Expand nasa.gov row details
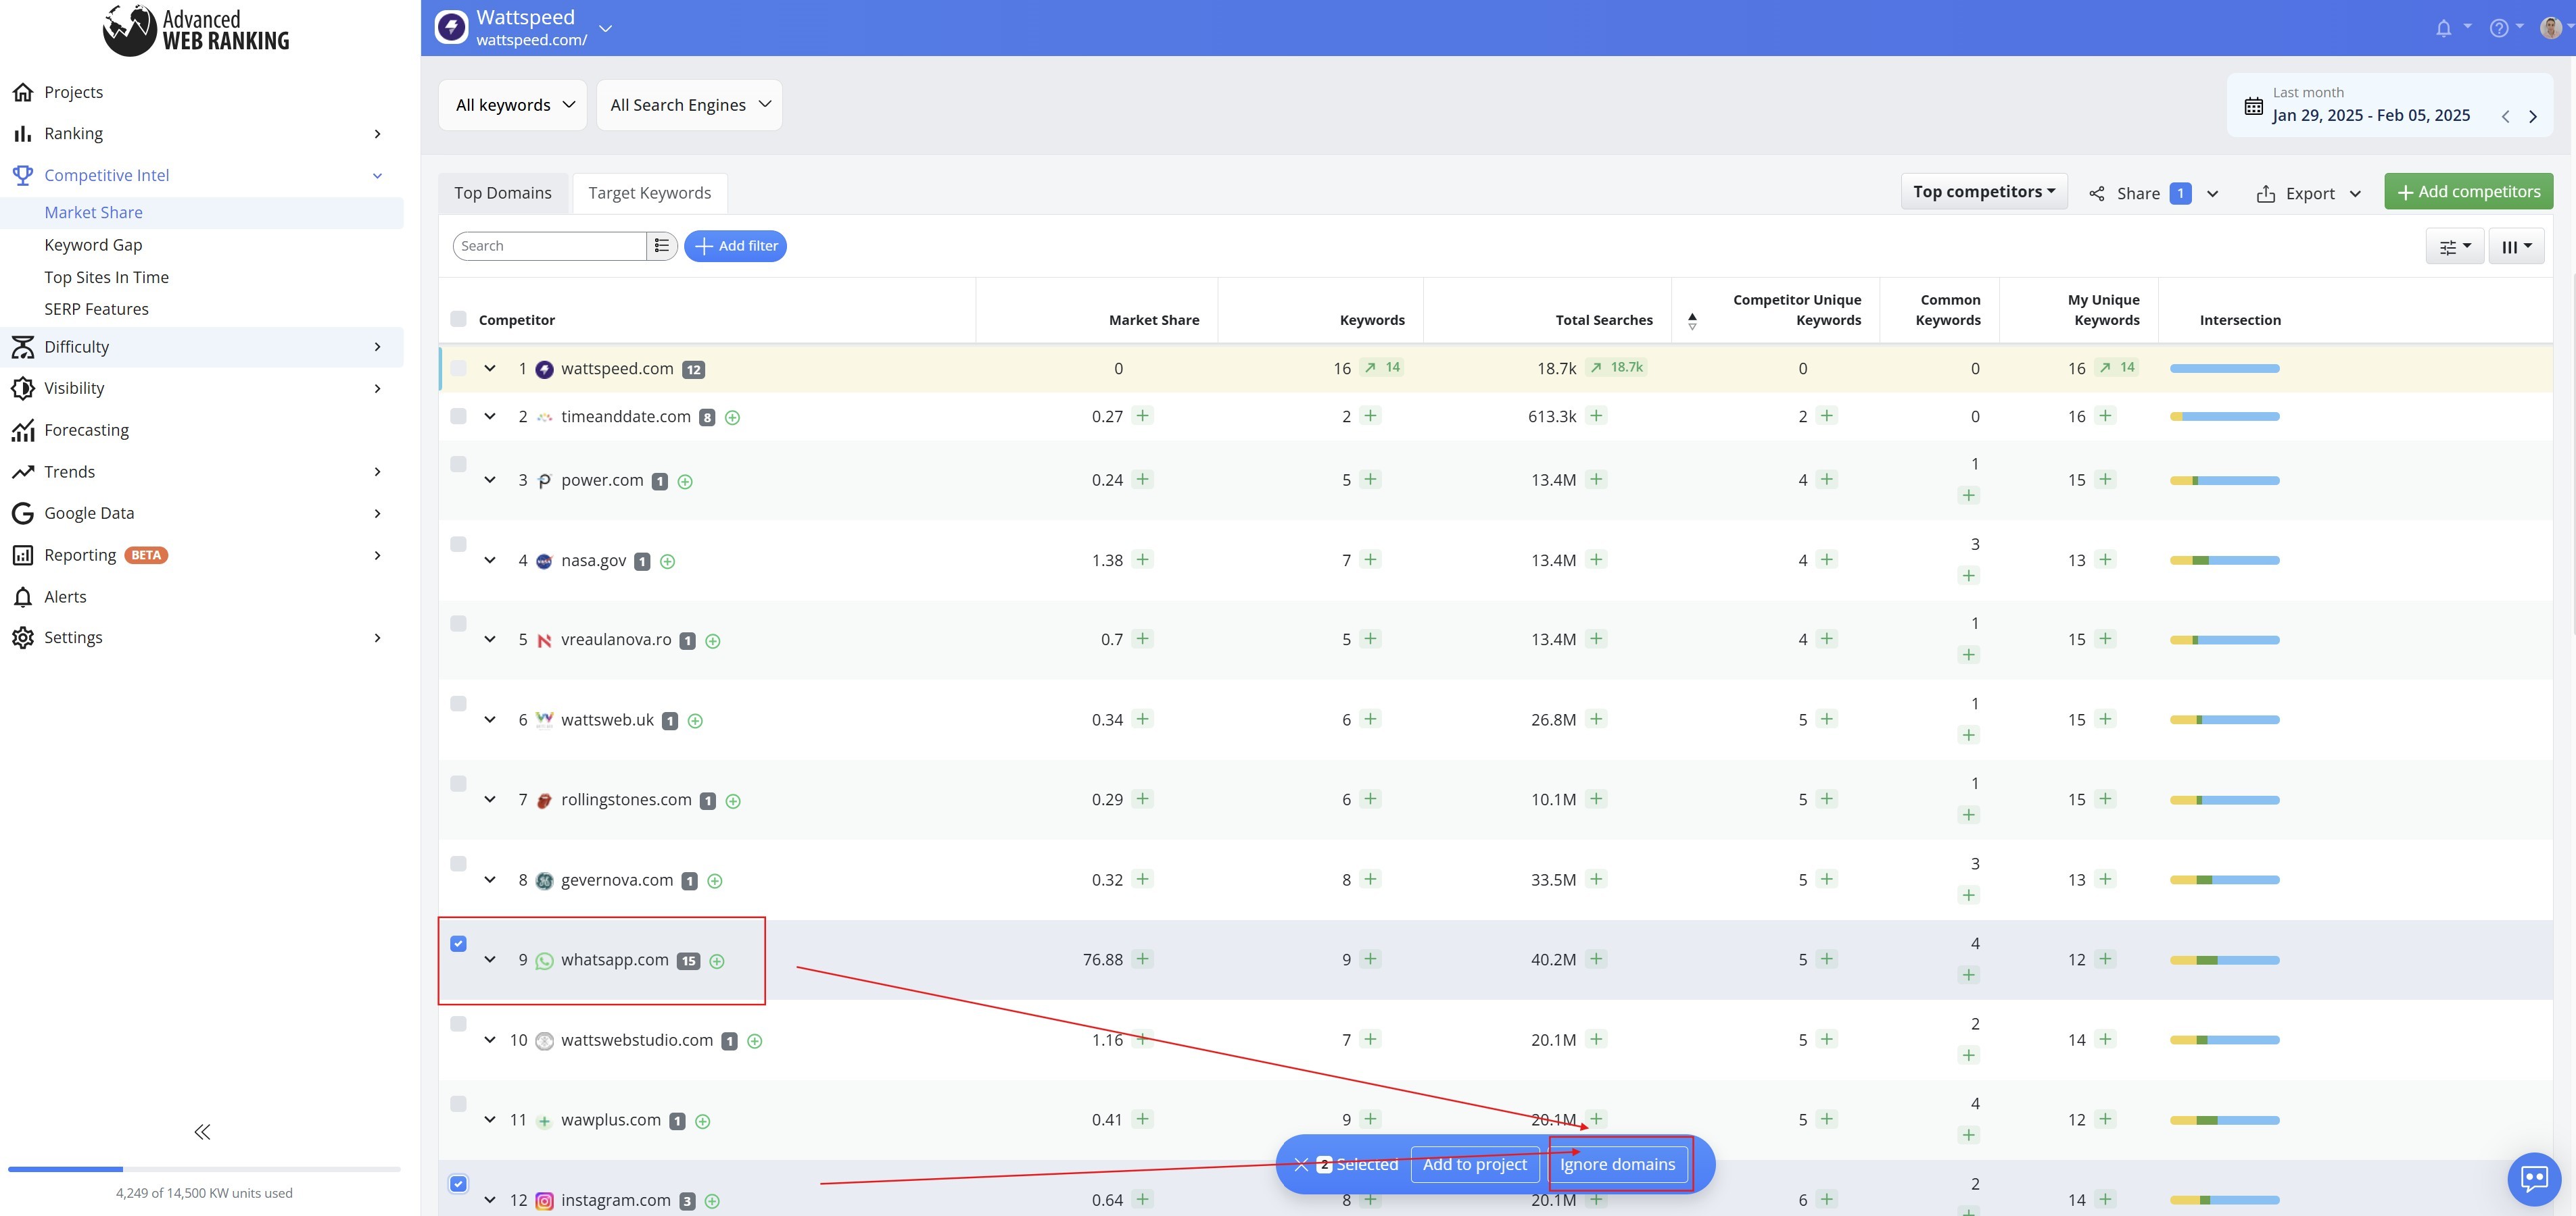 click(x=490, y=561)
